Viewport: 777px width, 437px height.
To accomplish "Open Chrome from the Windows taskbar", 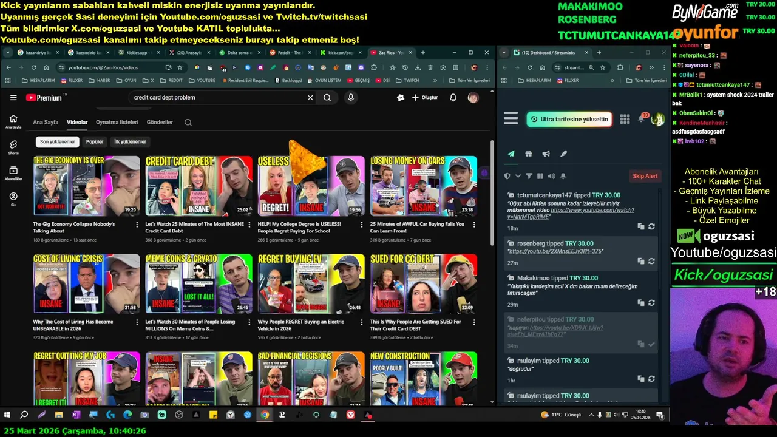I will (265, 415).
